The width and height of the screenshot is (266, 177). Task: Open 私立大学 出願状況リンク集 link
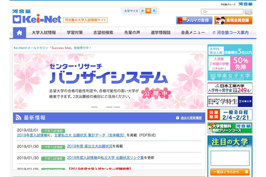point(122,157)
